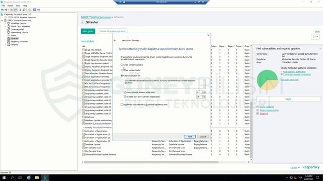Check the Dağıt 11.0.1 Patch row checkbox
This screenshot has width=323, height=181.
[x=83, y=50]
